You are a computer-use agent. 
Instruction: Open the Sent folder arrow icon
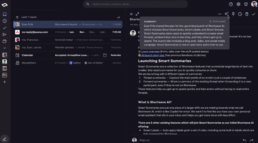(5, 35)
